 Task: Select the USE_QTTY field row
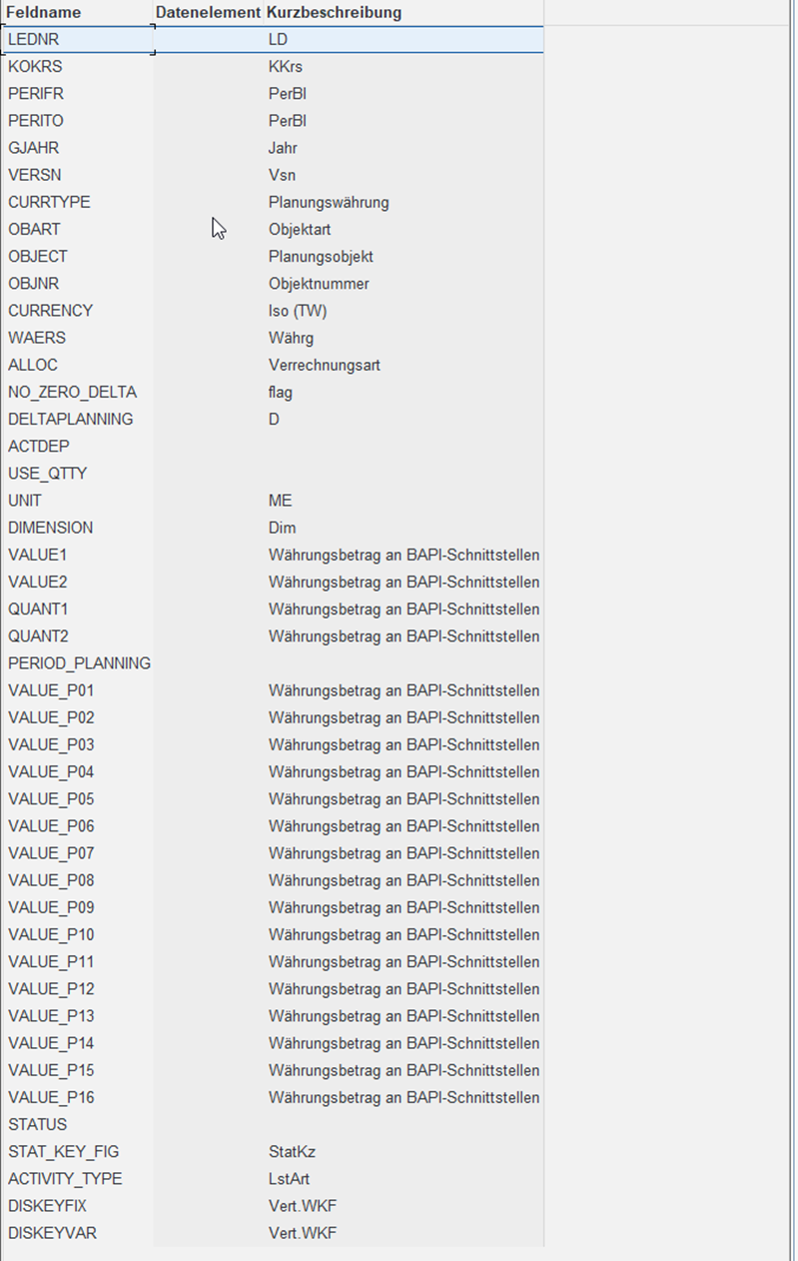pos(272,473)
